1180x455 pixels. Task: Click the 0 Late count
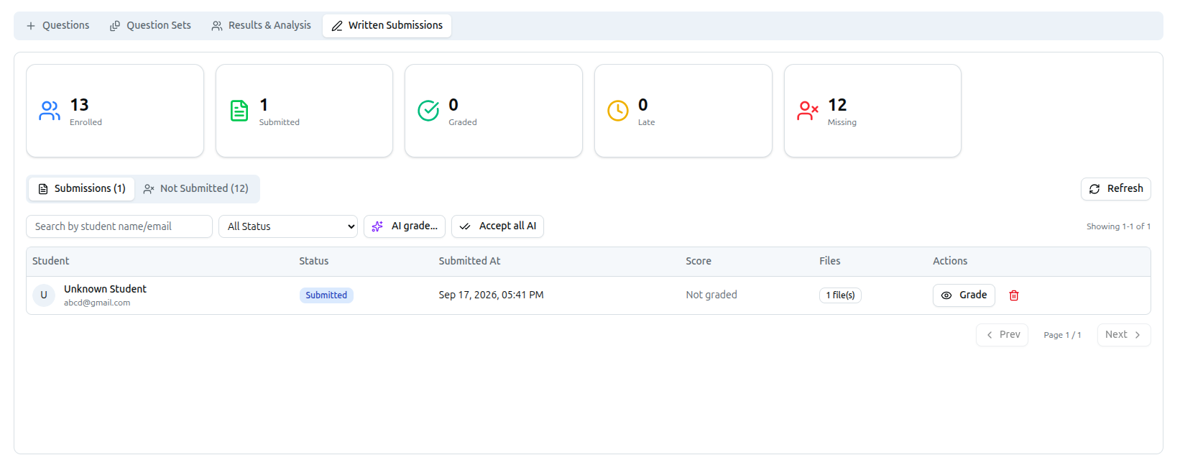click(x=643, y=105)
